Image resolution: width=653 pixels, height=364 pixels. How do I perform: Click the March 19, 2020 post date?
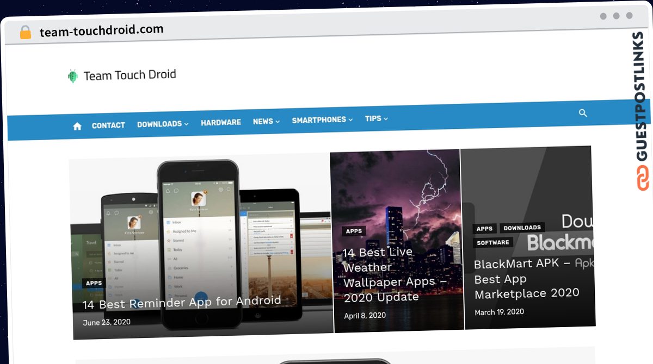(x=499, y=312)
